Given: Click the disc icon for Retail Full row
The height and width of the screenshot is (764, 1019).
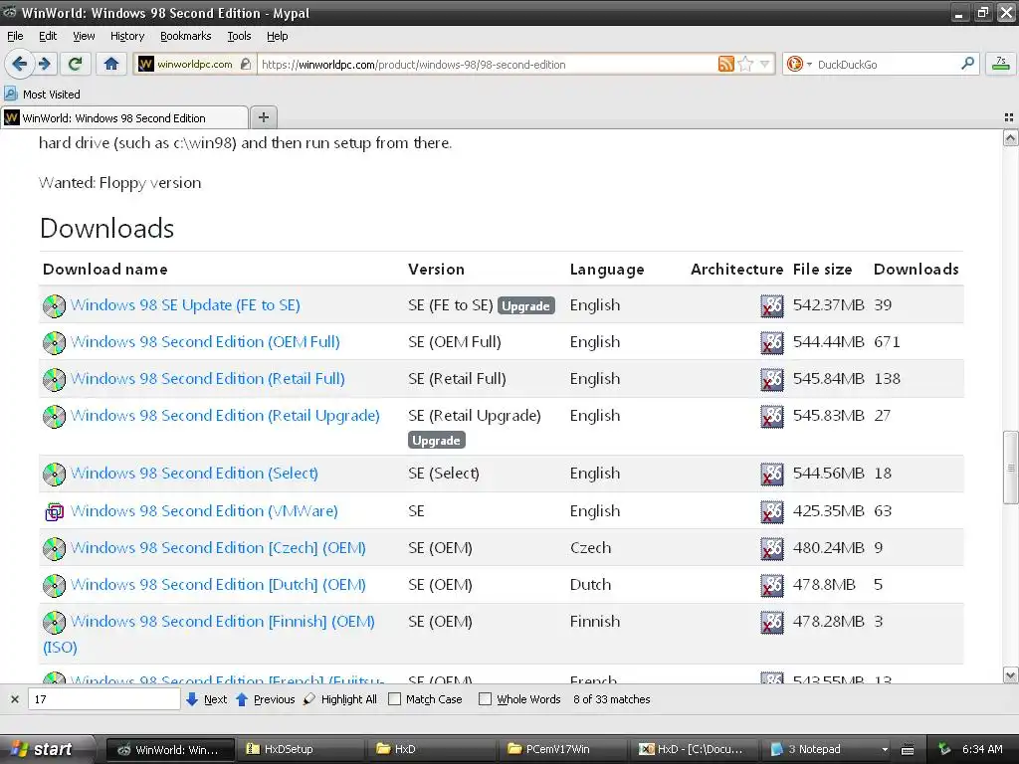Looking at the screenshot, I should [x=54, y=380].
